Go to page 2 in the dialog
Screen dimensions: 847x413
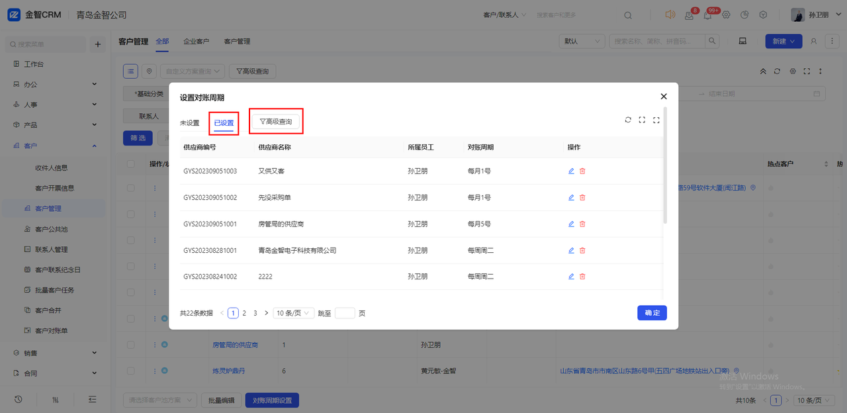(x=244, y=313)
